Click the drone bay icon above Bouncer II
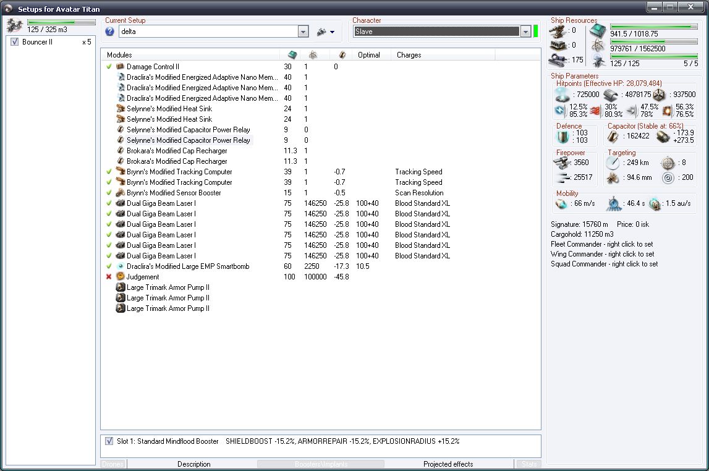The image size is (709, 471). [x=14, y=26]
